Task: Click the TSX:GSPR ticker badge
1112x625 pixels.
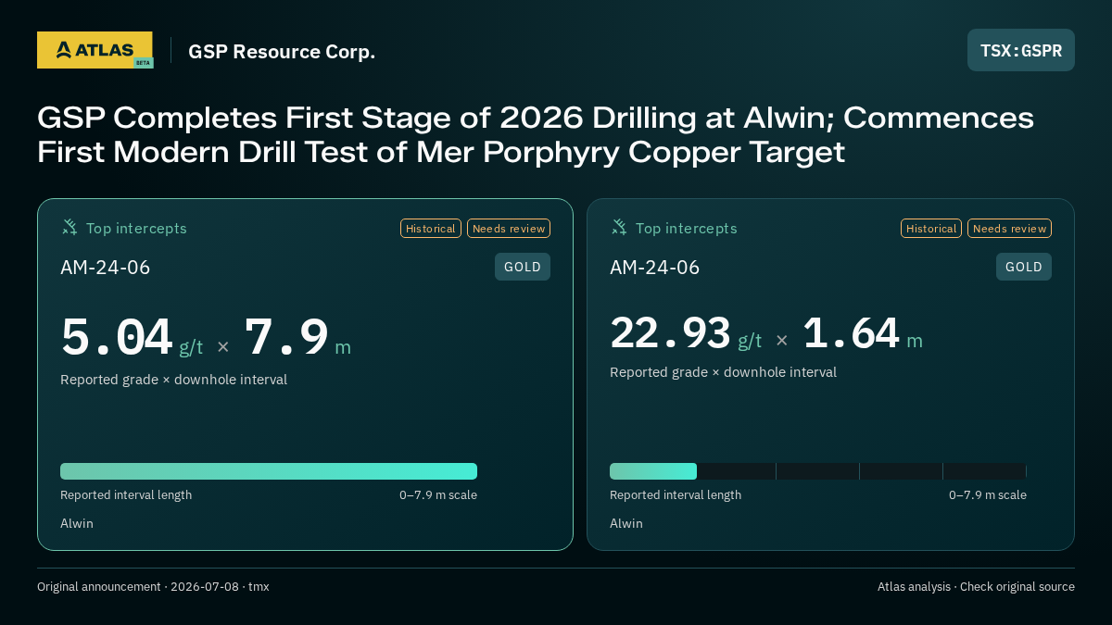Action: tap(1021, 50)
